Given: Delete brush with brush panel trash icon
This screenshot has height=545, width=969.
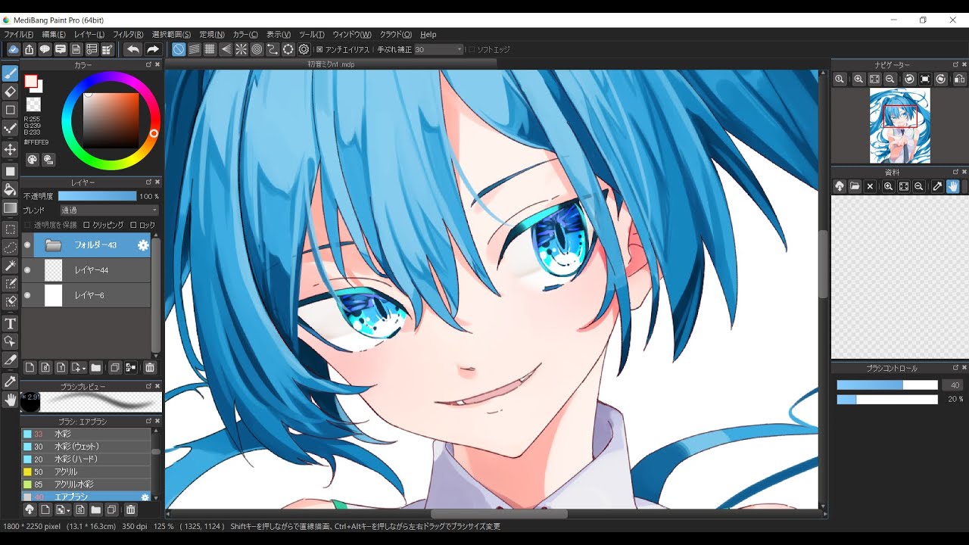Looking at the screenshot, I should (x=130, y=510).
